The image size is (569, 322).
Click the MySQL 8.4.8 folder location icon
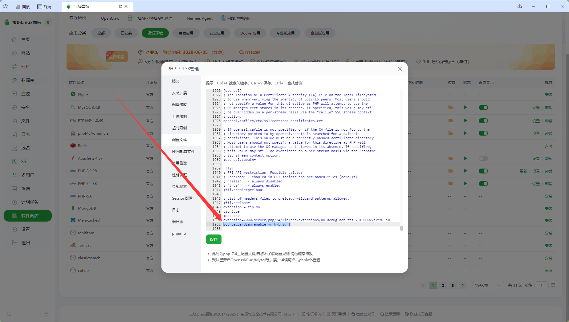pos(450,108)
